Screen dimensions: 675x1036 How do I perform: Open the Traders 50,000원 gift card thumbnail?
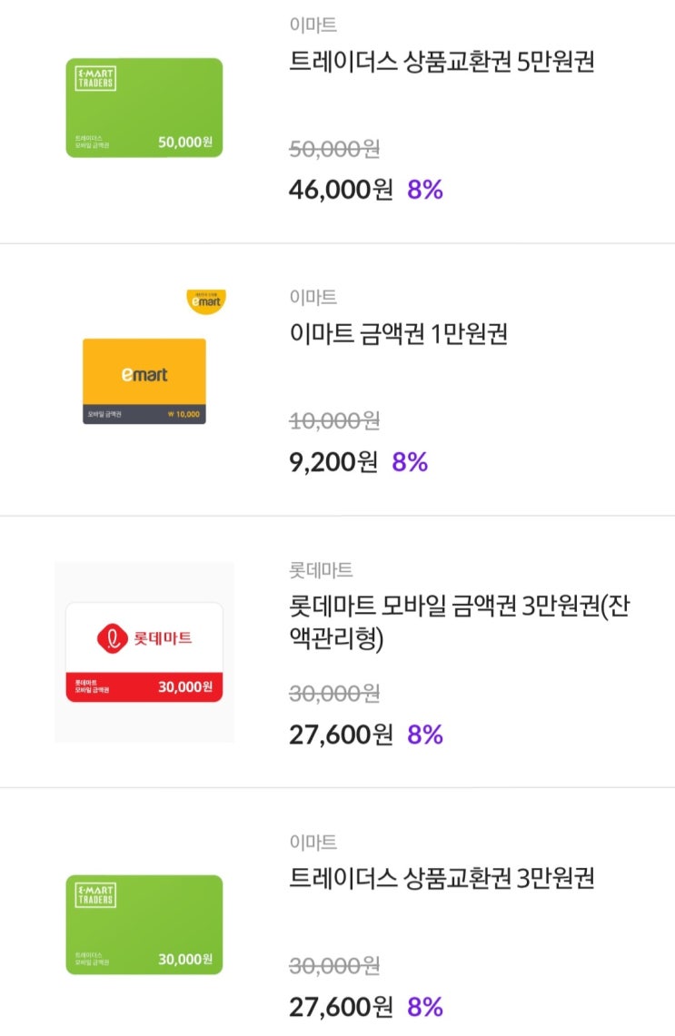pos(144,108)
